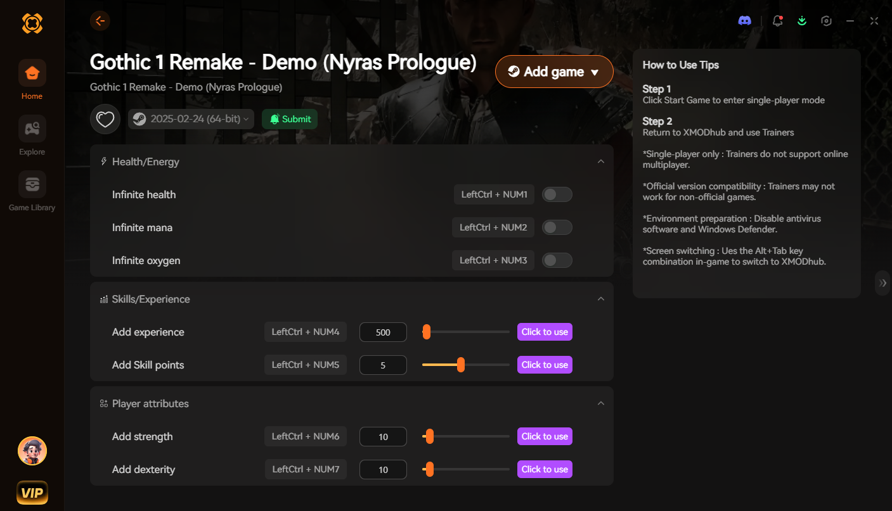Click the green download icon

[x=802, y=21]
